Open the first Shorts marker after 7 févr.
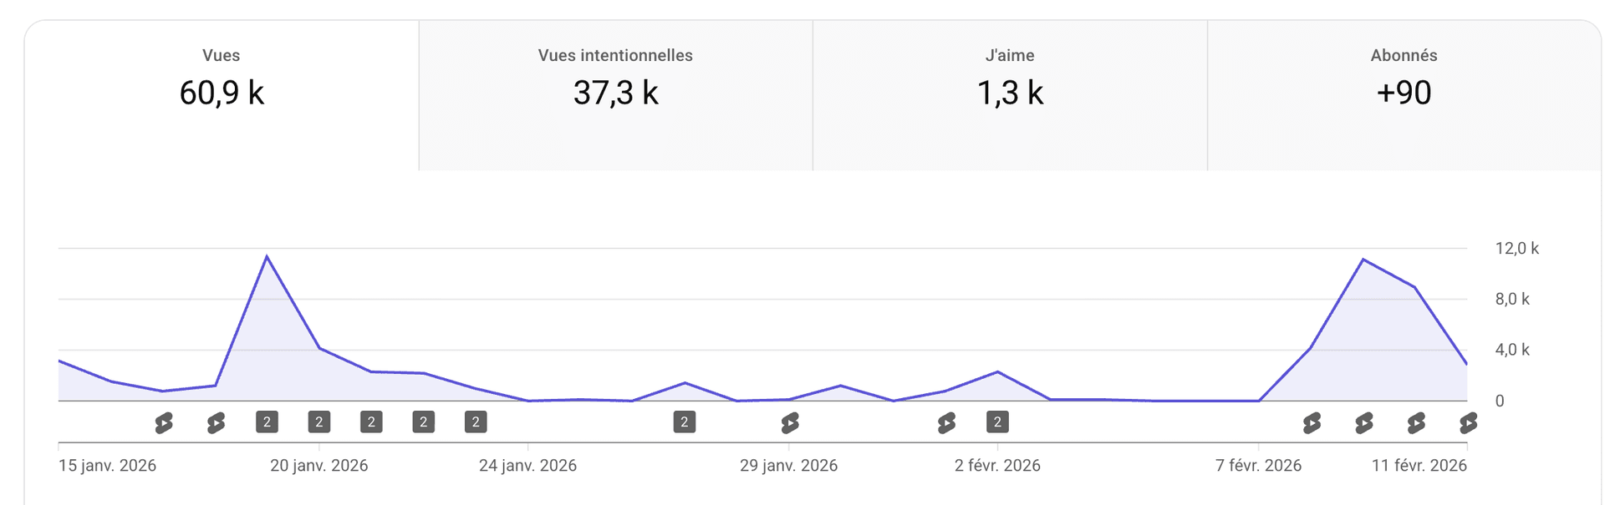1605x505 pixels. 1312,423
